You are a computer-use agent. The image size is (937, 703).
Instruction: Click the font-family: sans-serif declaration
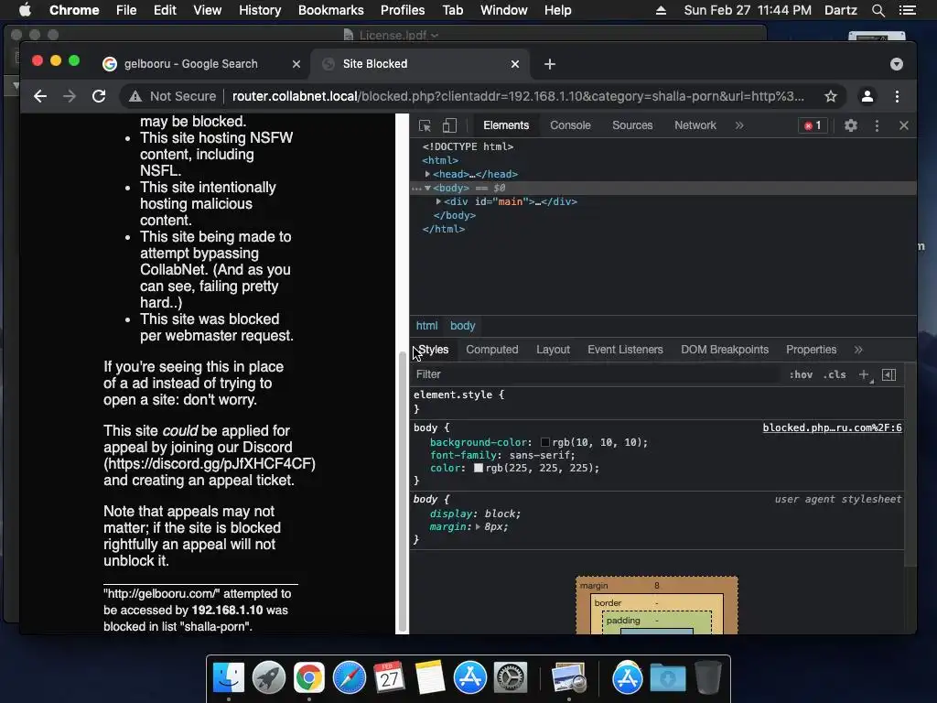[x=502, y=455]
